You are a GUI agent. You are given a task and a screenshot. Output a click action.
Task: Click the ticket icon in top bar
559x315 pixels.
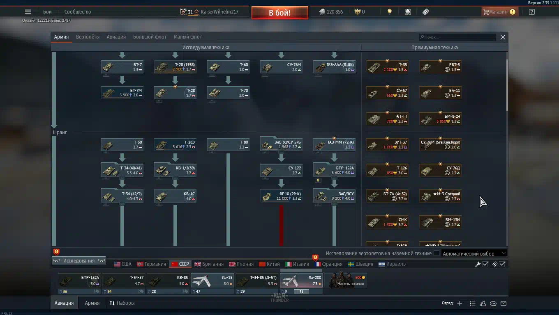pos(426,12)
